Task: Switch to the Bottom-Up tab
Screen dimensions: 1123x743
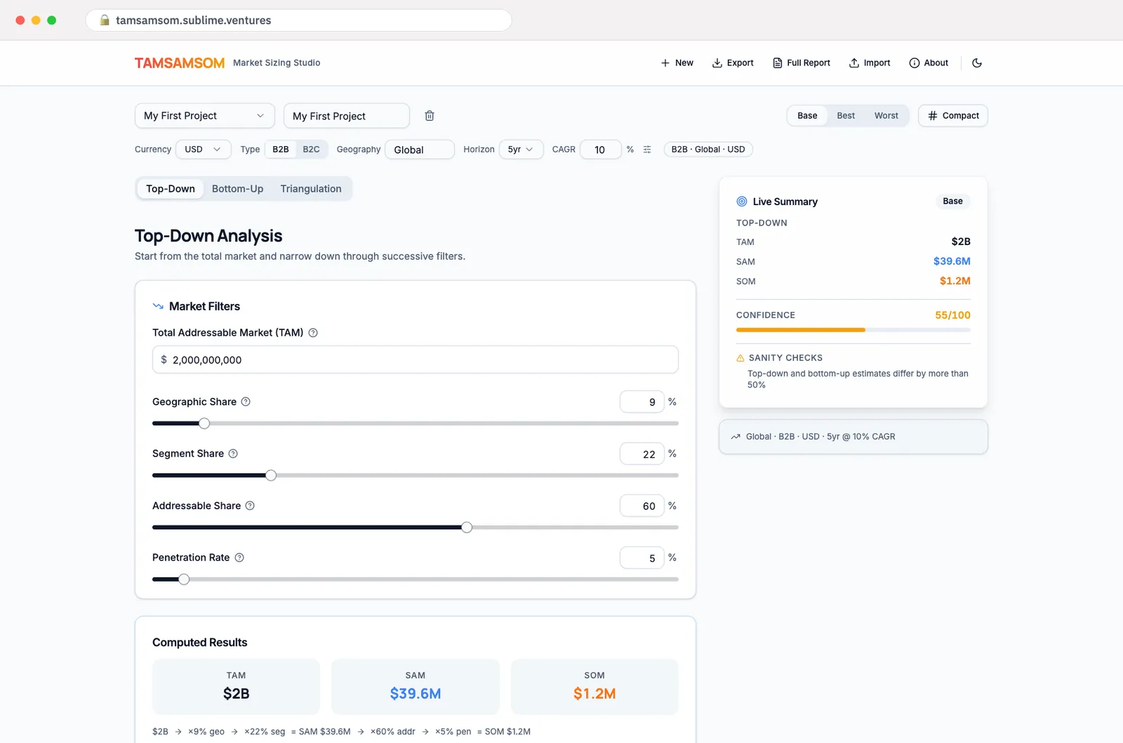Action: (237, 189)
